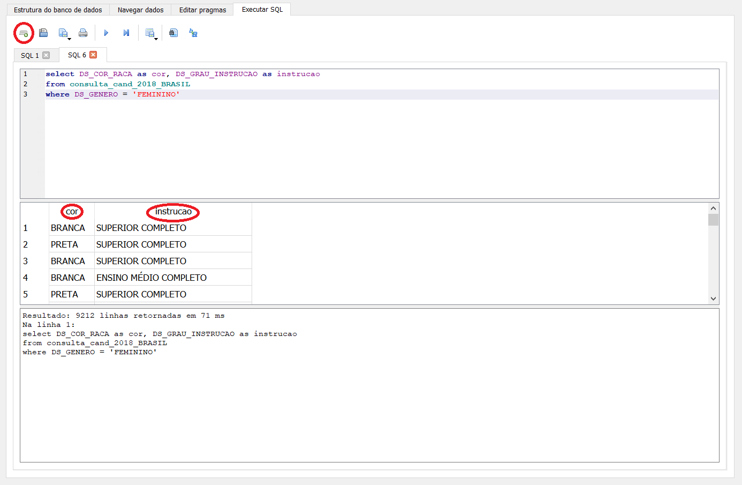Execute all SQL with play button
This screenshot has height=485, width=742.
point(106,33)
